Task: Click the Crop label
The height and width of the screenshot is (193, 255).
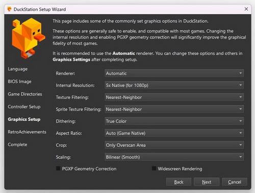Action: (61, 145)
